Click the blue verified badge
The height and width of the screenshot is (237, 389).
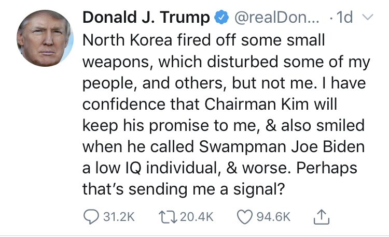pos(220,18)
